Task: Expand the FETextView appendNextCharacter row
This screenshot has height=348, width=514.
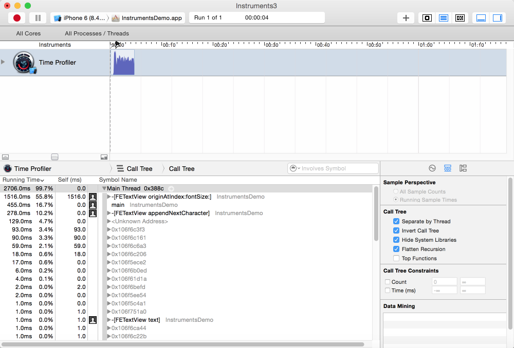Action: tap(109, 213)
